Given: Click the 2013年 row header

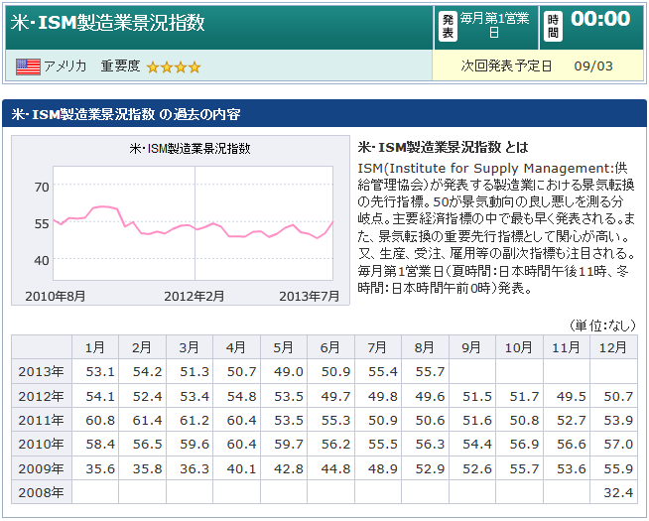Looking at the screenshot, I should pos(42,371).
